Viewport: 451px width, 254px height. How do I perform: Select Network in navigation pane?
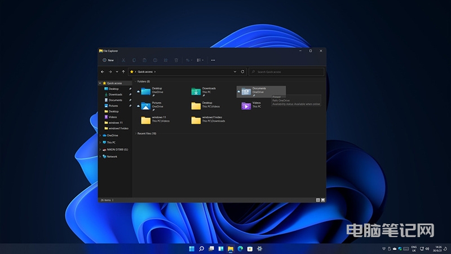[110, 157]
